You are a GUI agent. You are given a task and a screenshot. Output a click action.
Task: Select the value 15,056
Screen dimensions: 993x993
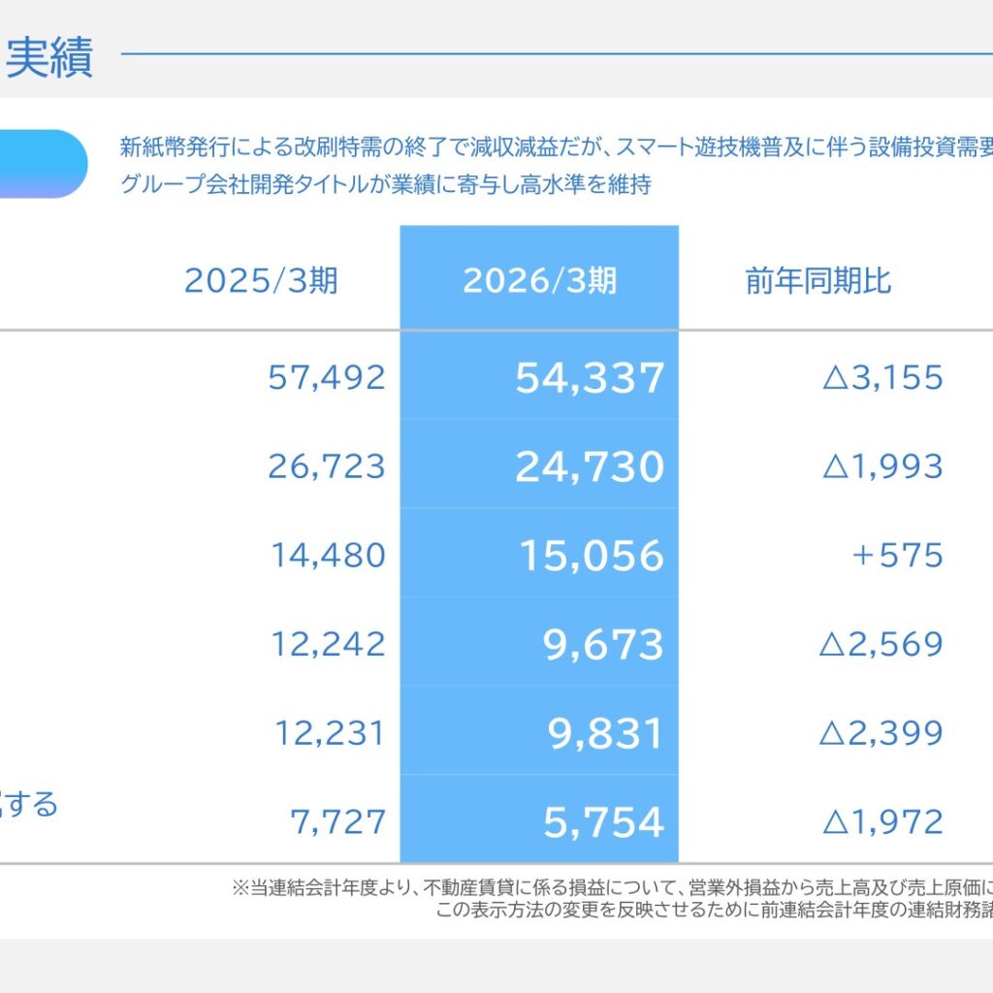593,556
